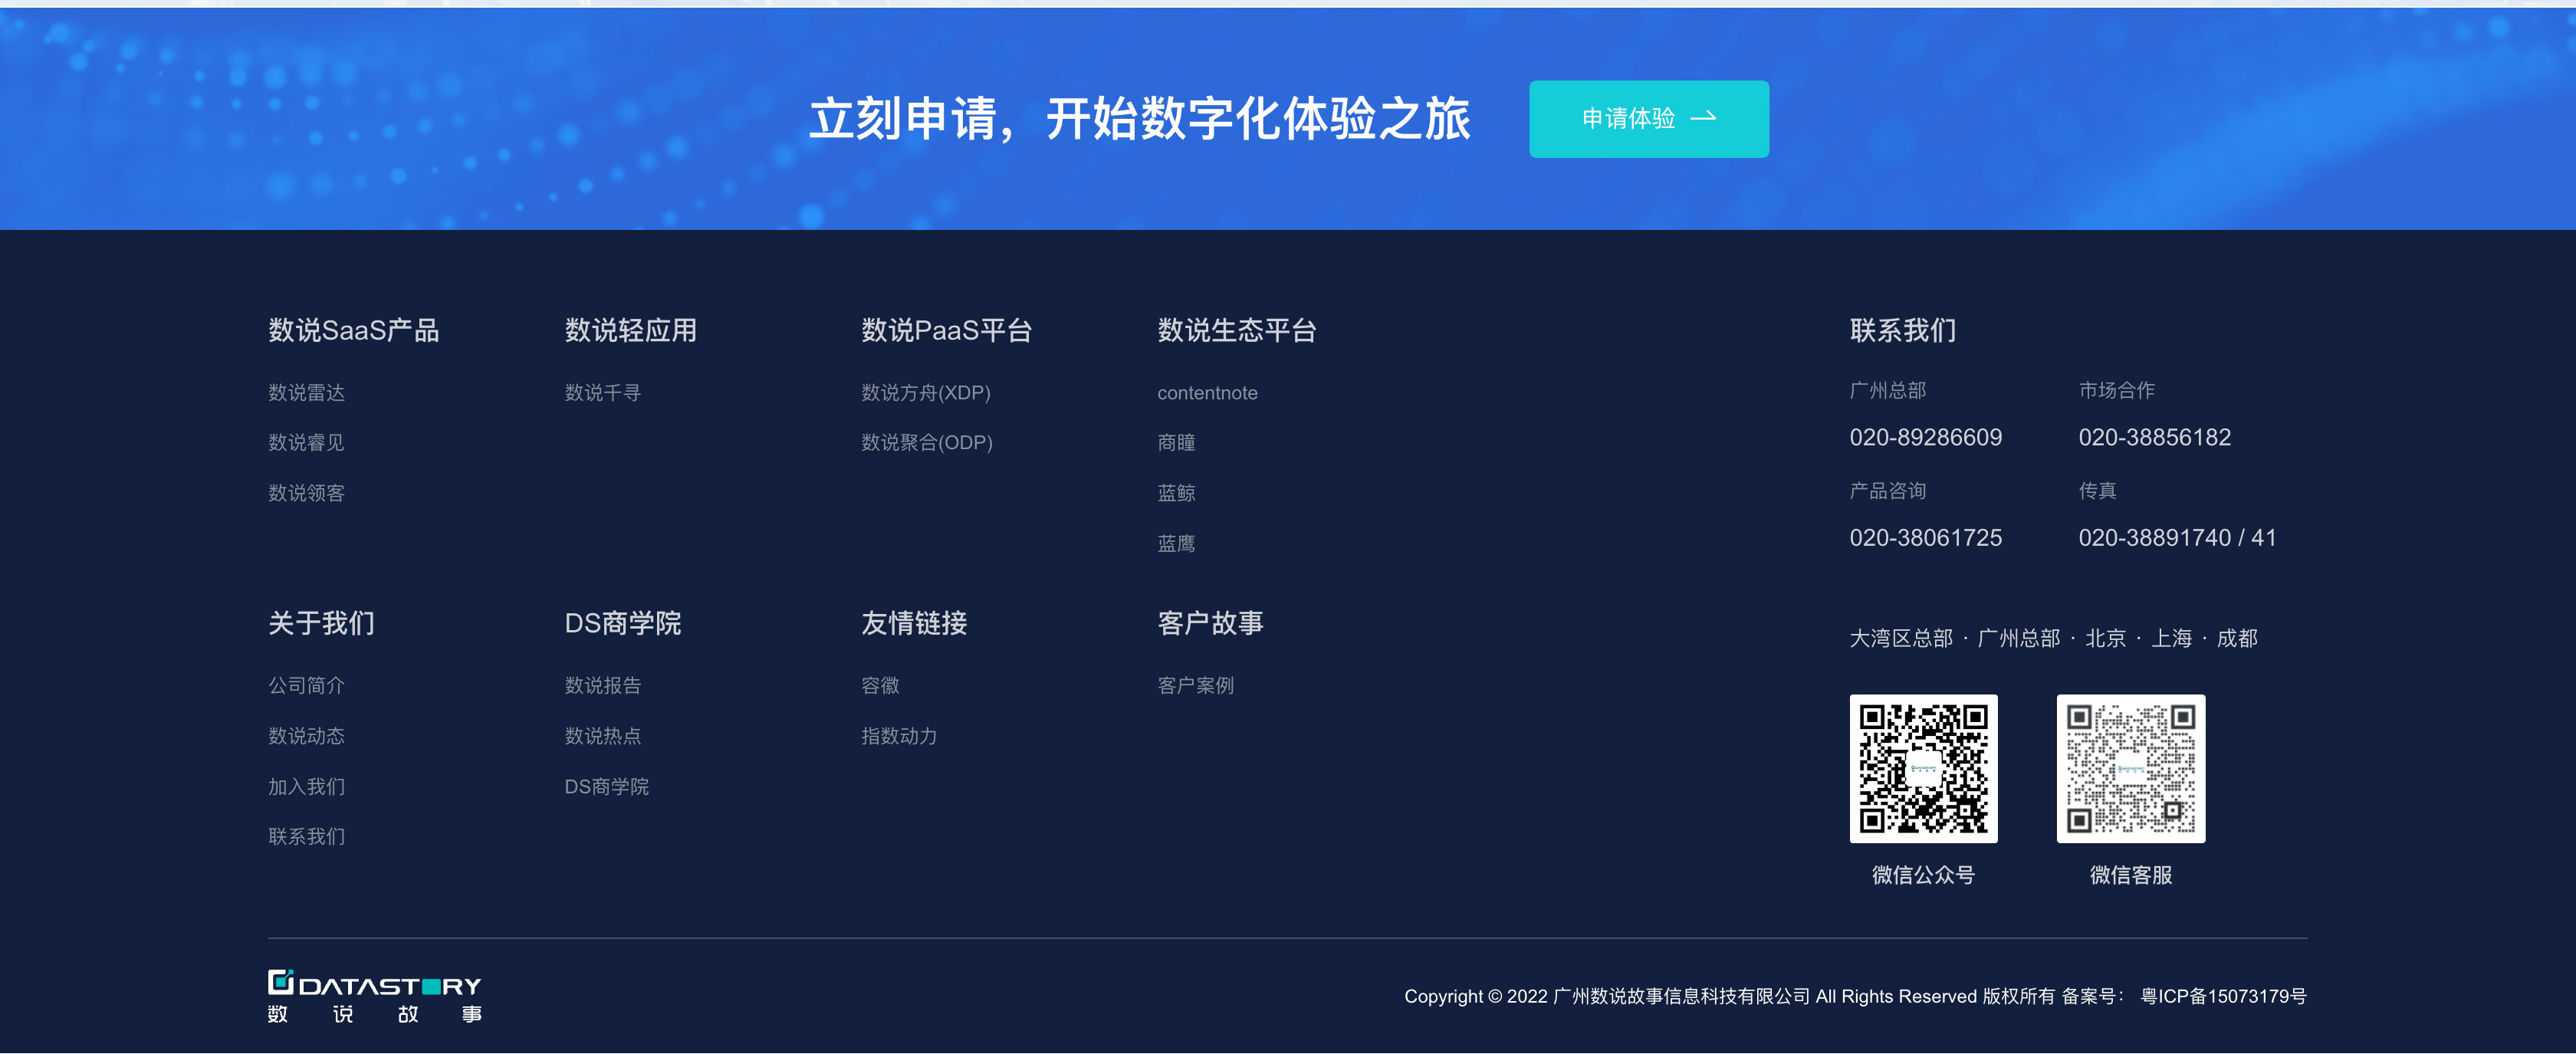This screenshot has height=1054, width=2576.
Task: Click the 微信客服 QR code
Action: click(2131, 768)
